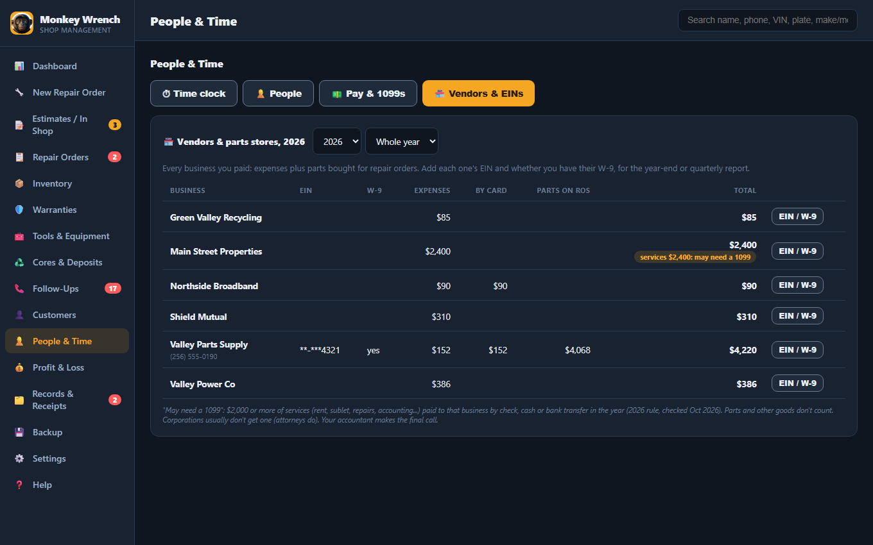Viewport: 873px width, 545px height.
Task: Click the Estimates badge showing 3
Action: coord(114,125)
